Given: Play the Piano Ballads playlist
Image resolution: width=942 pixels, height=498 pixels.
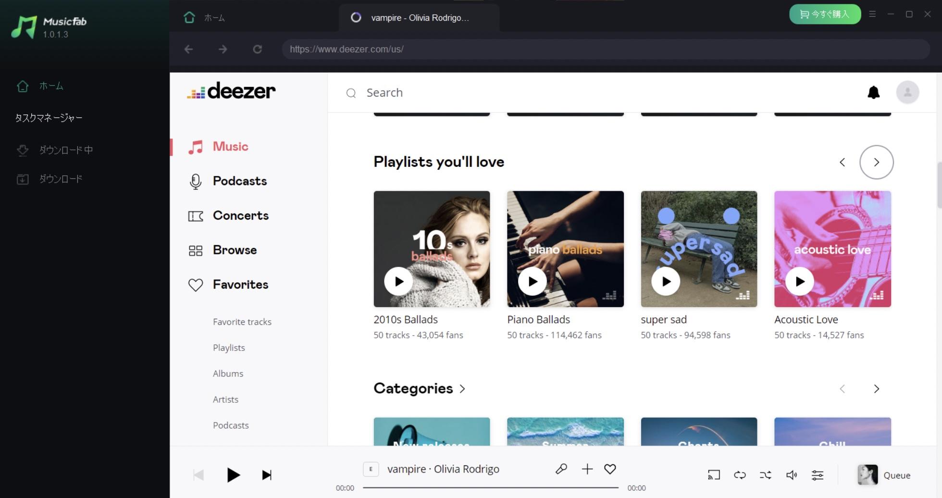Looking at the screenshot, I should point(532,282).
